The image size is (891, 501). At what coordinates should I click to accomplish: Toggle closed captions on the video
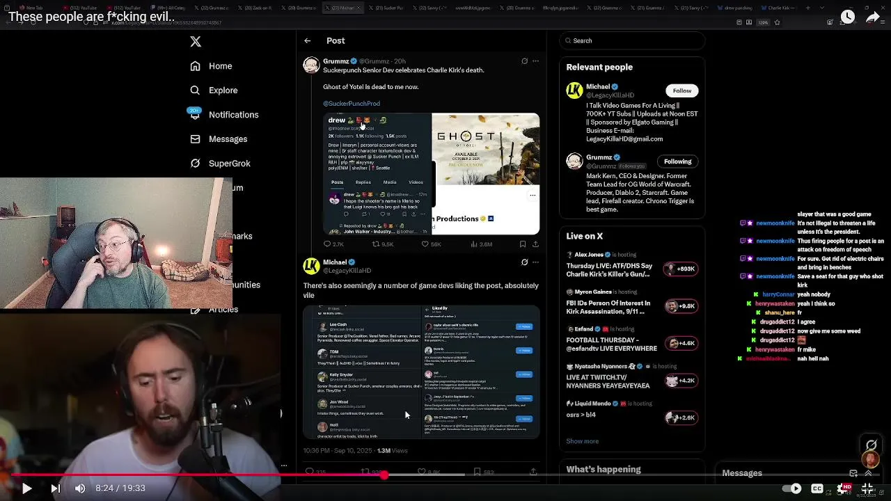coord(817,488)
